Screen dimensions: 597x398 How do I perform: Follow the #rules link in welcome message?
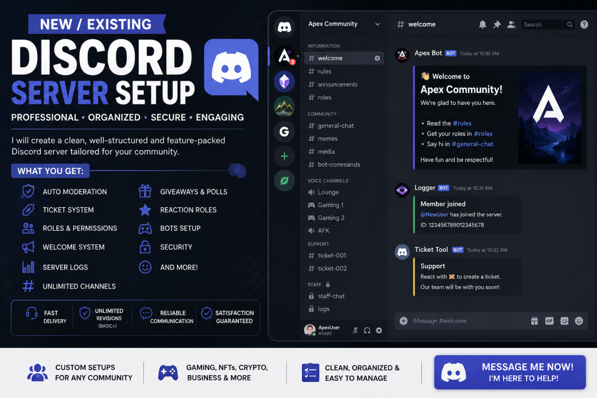click(462, 123)
